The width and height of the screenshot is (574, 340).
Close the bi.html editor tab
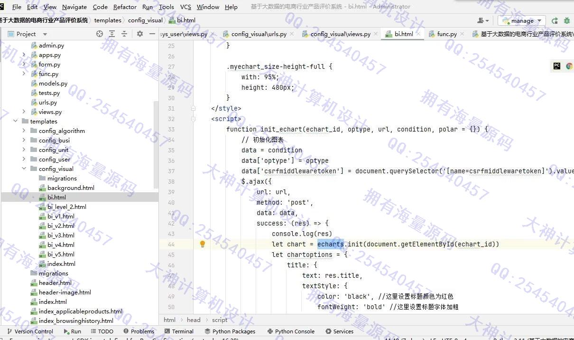pyautogui.click(x=419, y=34)
